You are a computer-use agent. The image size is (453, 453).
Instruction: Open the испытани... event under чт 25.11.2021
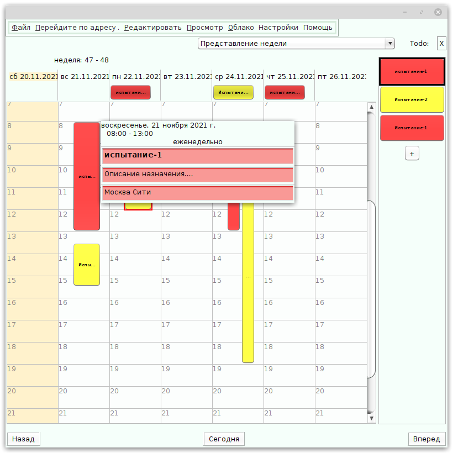point(285,92)
